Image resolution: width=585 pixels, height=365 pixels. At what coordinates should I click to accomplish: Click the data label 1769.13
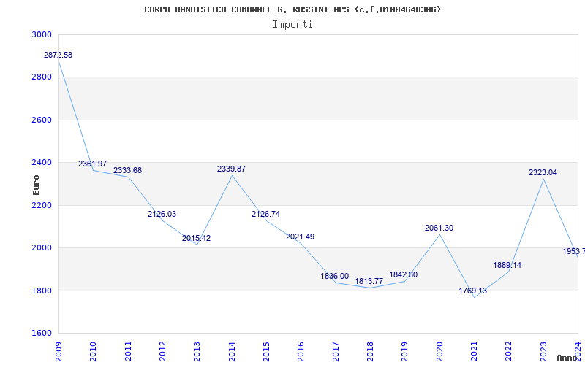tap(473, 291)
